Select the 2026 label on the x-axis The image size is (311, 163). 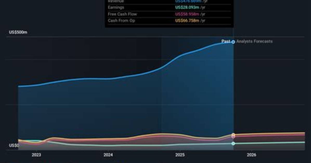pyautogui.click(x=251, y=155)
